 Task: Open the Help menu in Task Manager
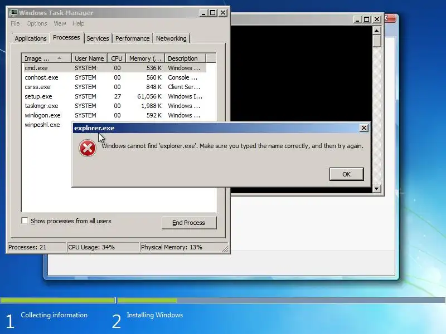(78, 23)
